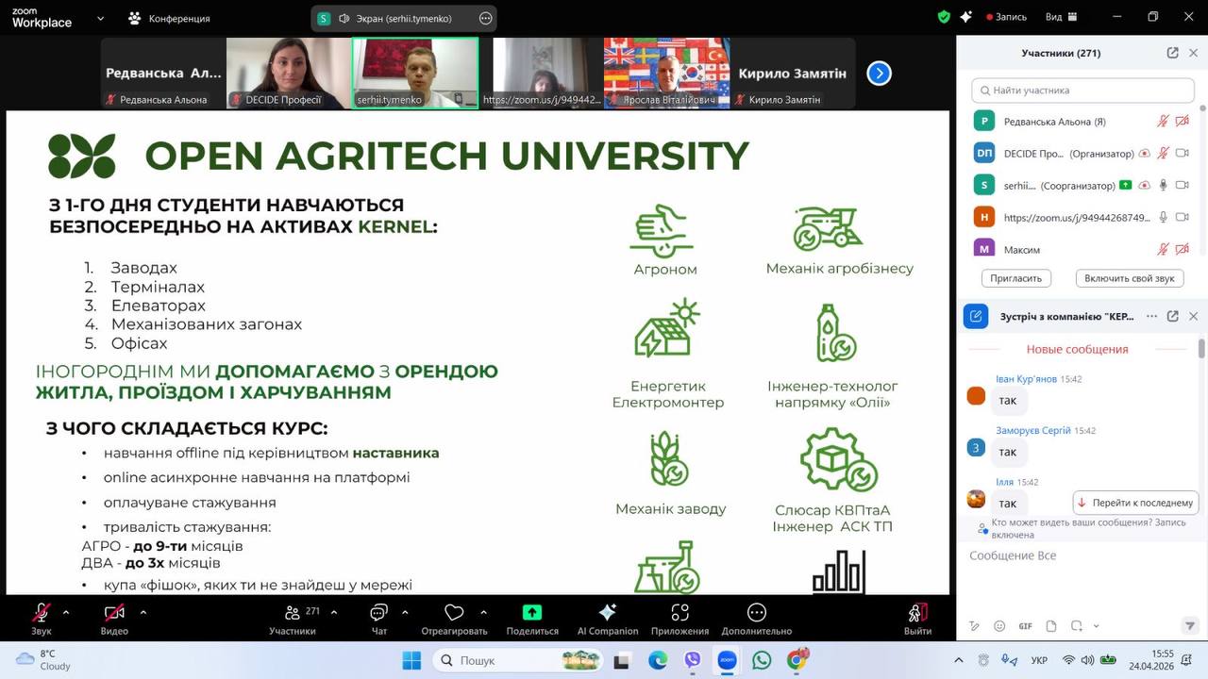Click the screenshot capture icon in chat
1208x679 pixels.
[x=1075, y=626]
